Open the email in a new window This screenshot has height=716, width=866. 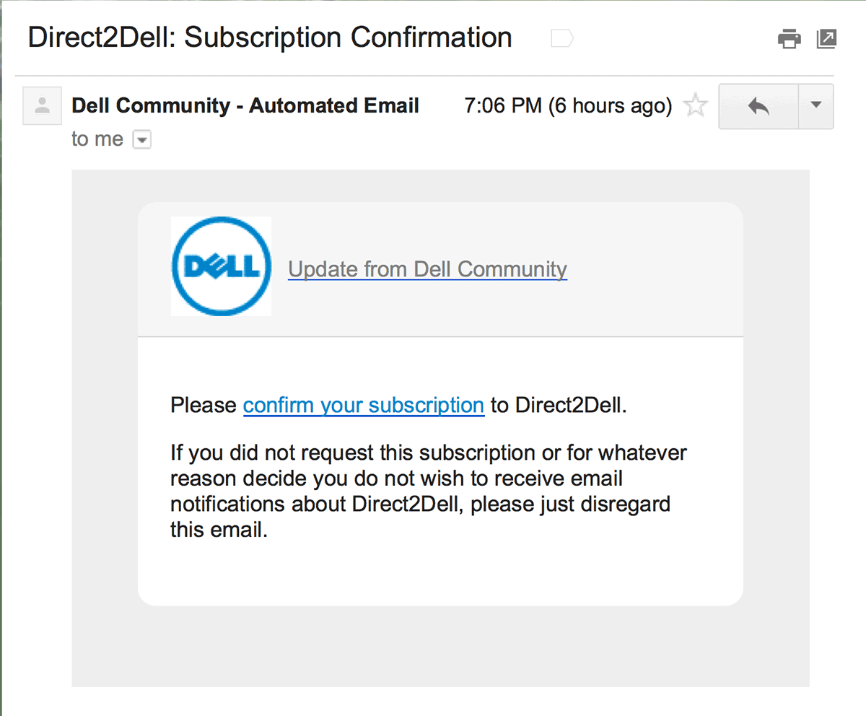pyautogui.click(x=826, y=38)
